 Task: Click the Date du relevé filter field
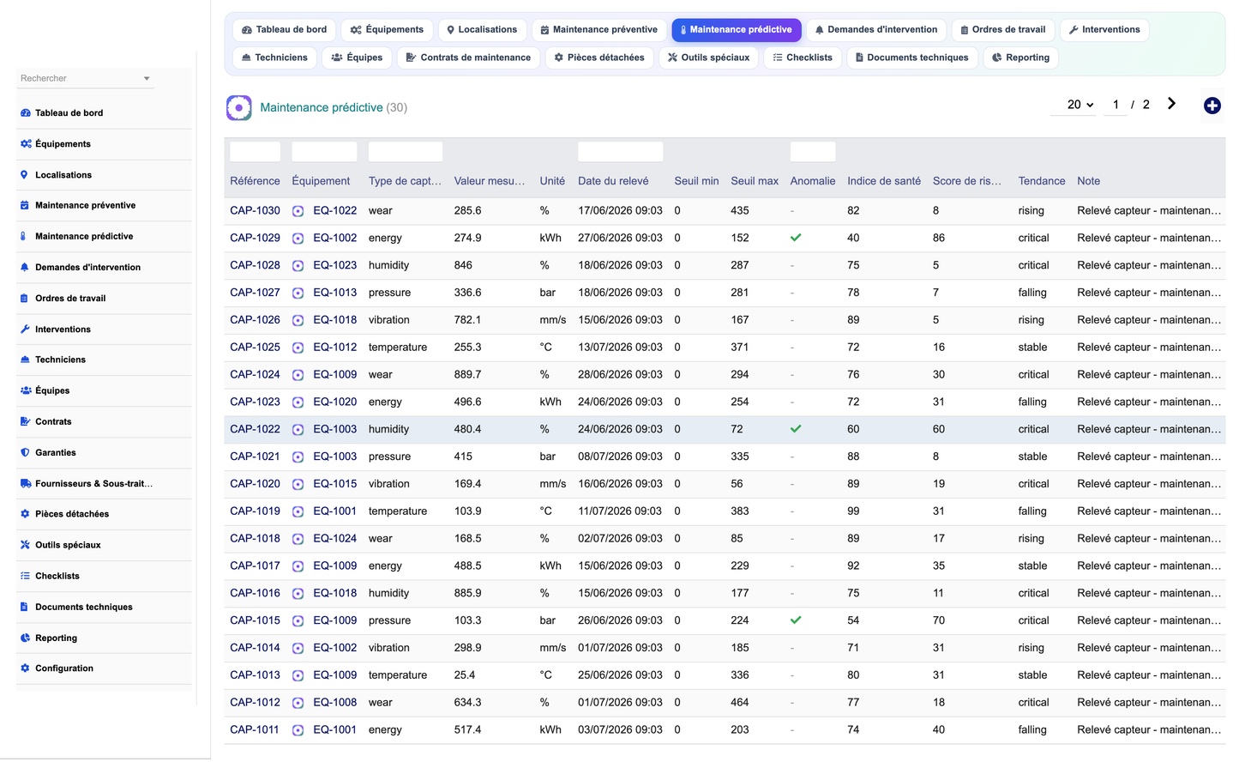tap(620, 152)
